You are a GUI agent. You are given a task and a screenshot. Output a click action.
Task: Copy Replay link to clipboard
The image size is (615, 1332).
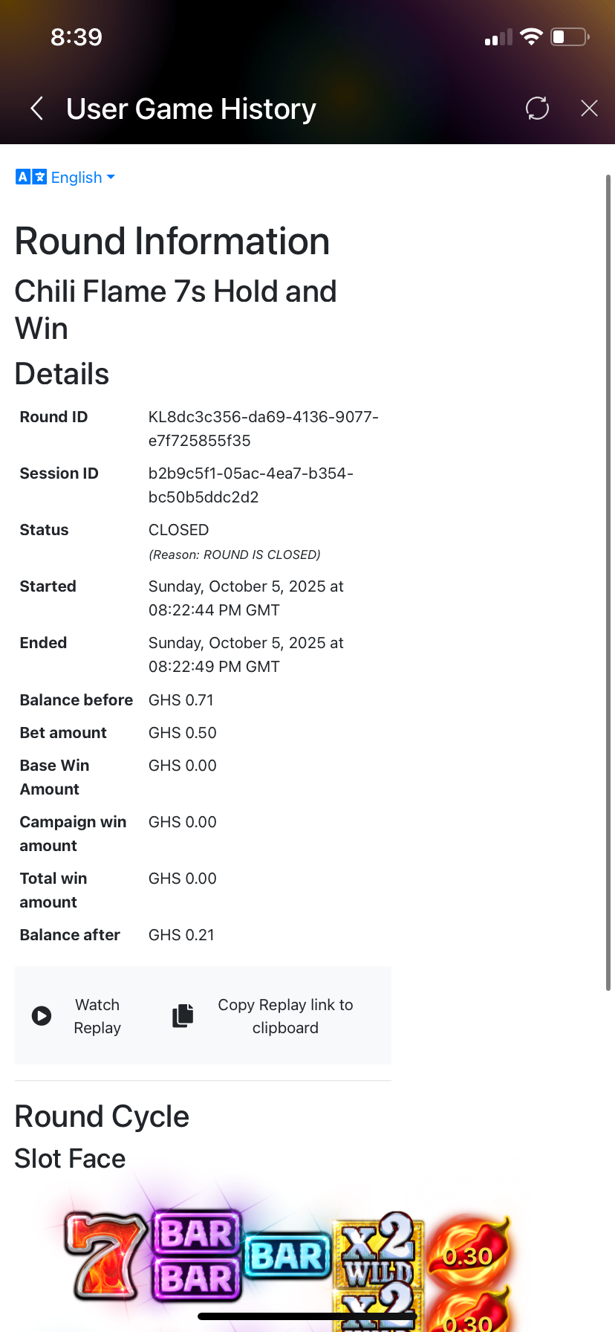coord(285,1016)
